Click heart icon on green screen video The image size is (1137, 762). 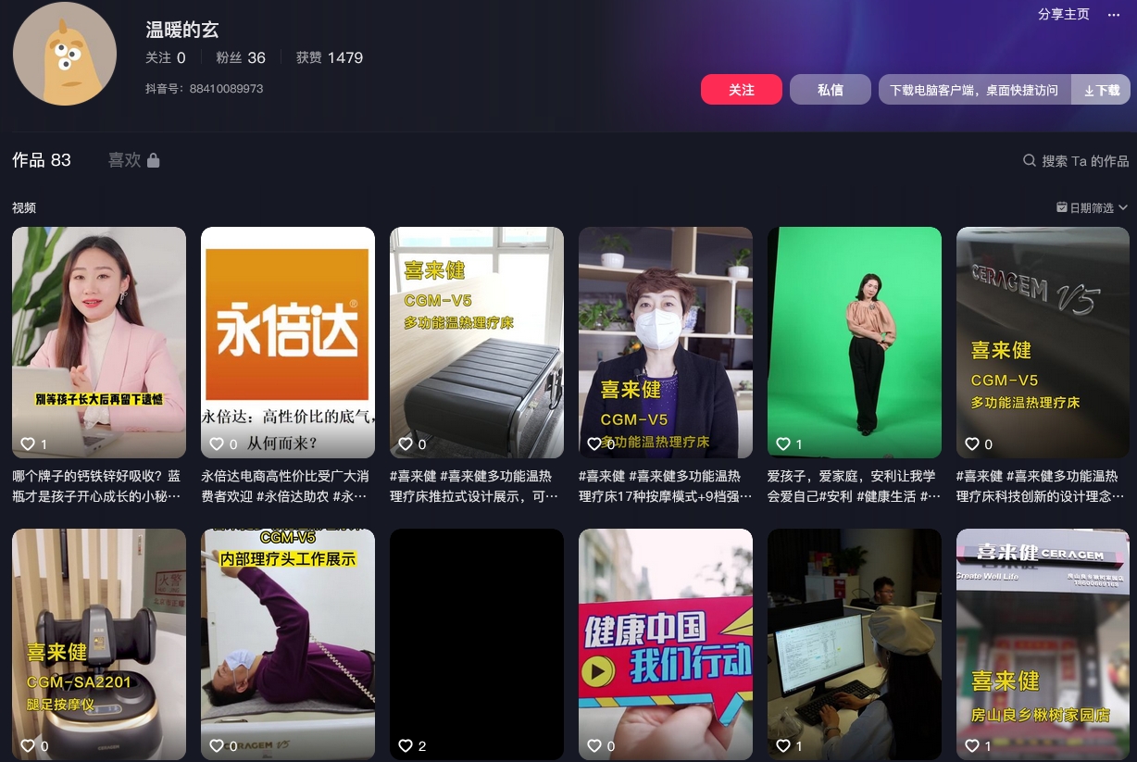(x=783, y=444)
